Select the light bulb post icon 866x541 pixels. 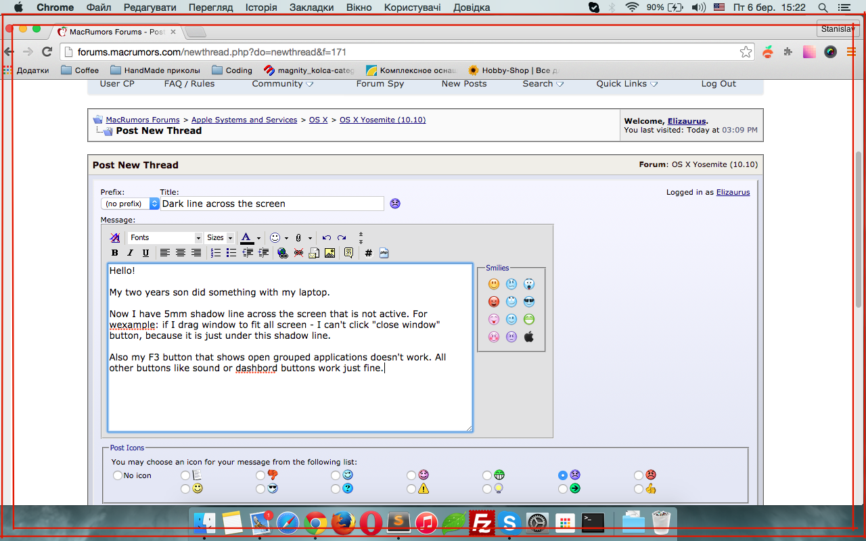click(x=487, y=489)
